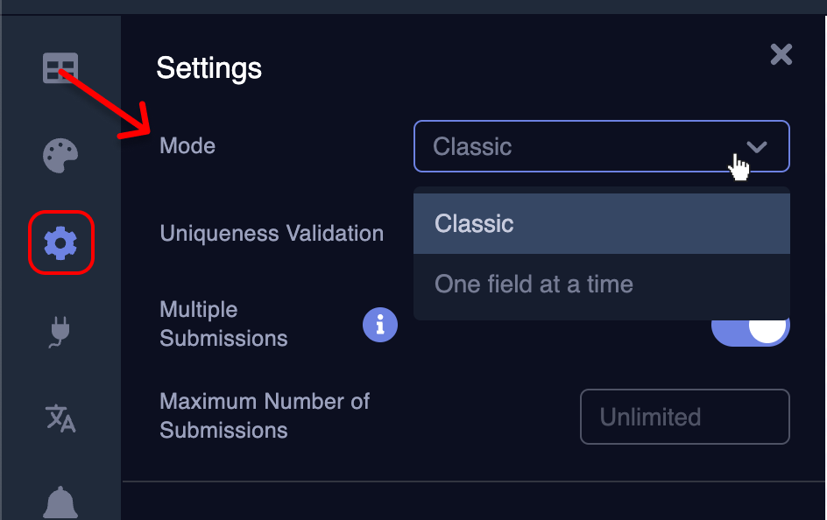Click the Mode combo box showing Classic
Viewport: 827px width, 520px height.
578,146
